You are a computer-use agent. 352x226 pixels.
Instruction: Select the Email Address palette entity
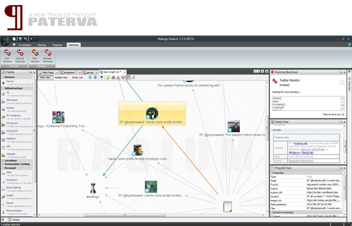(x=17, y=189)
